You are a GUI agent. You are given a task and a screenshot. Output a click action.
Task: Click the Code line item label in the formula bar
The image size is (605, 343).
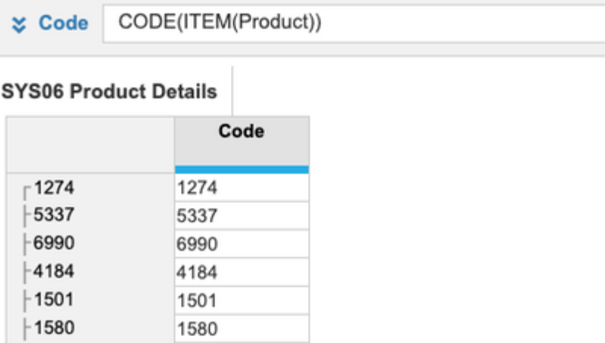pos(64,23)
